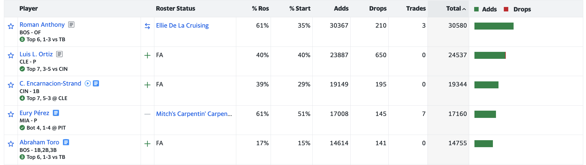Toggle watch star for Luis L. Ortiz
The width and height of the screenshot is (586, 165).
[x=11, y=55]
